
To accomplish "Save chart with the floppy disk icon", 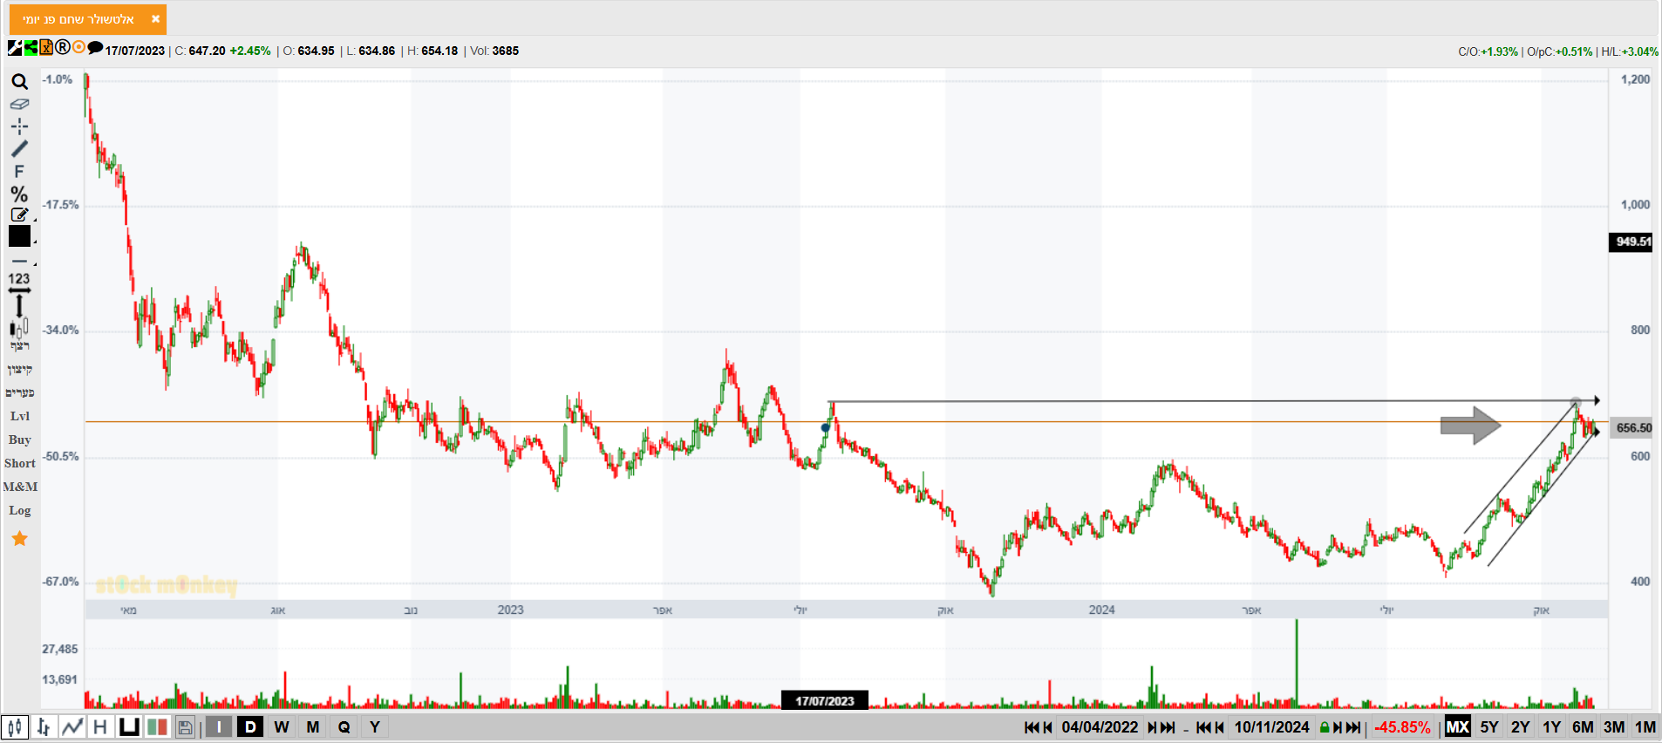I will coord(185,727).
